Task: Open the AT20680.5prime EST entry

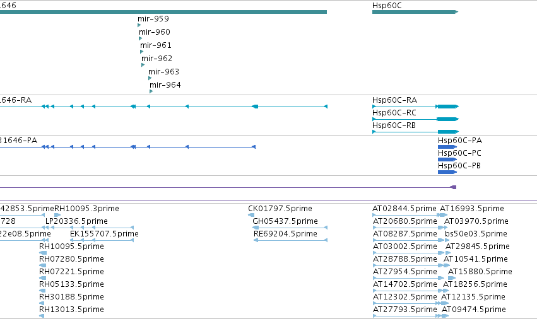Action: [405, 221]
